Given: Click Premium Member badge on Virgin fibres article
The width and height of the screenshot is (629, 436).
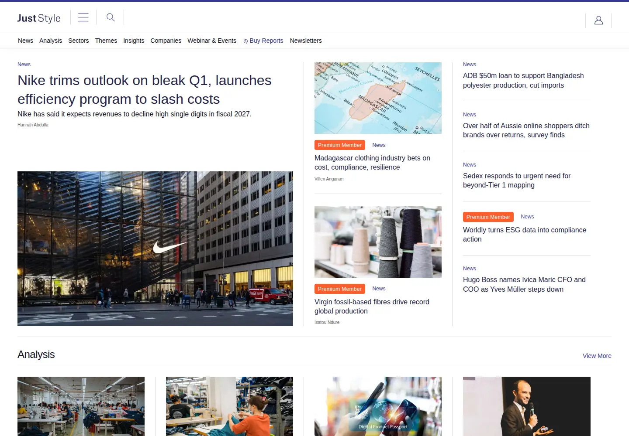Looking at the screenshot, I should point(340,289).
